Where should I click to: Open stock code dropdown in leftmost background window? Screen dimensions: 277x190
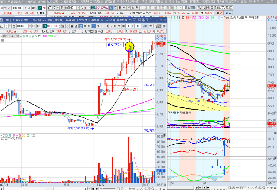(25, 8)
